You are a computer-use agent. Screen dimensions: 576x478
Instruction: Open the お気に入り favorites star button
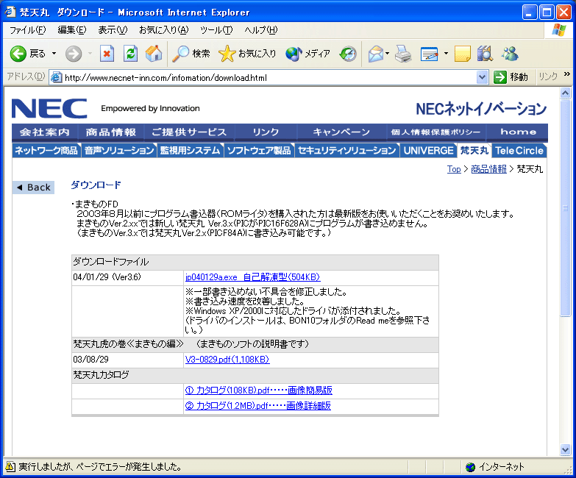click(248, 54)
